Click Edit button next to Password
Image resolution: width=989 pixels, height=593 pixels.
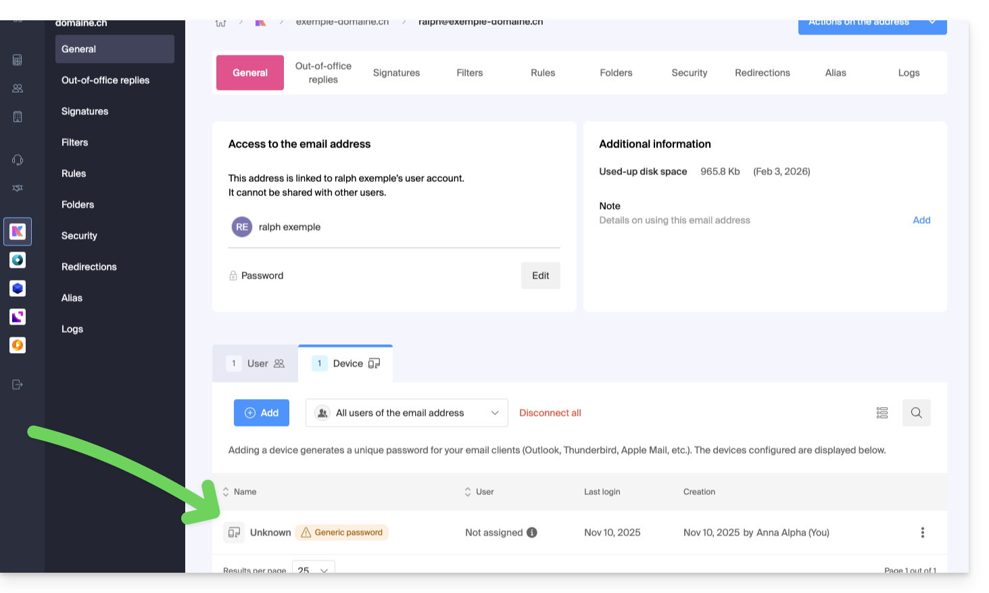click(x=540, y=276)
